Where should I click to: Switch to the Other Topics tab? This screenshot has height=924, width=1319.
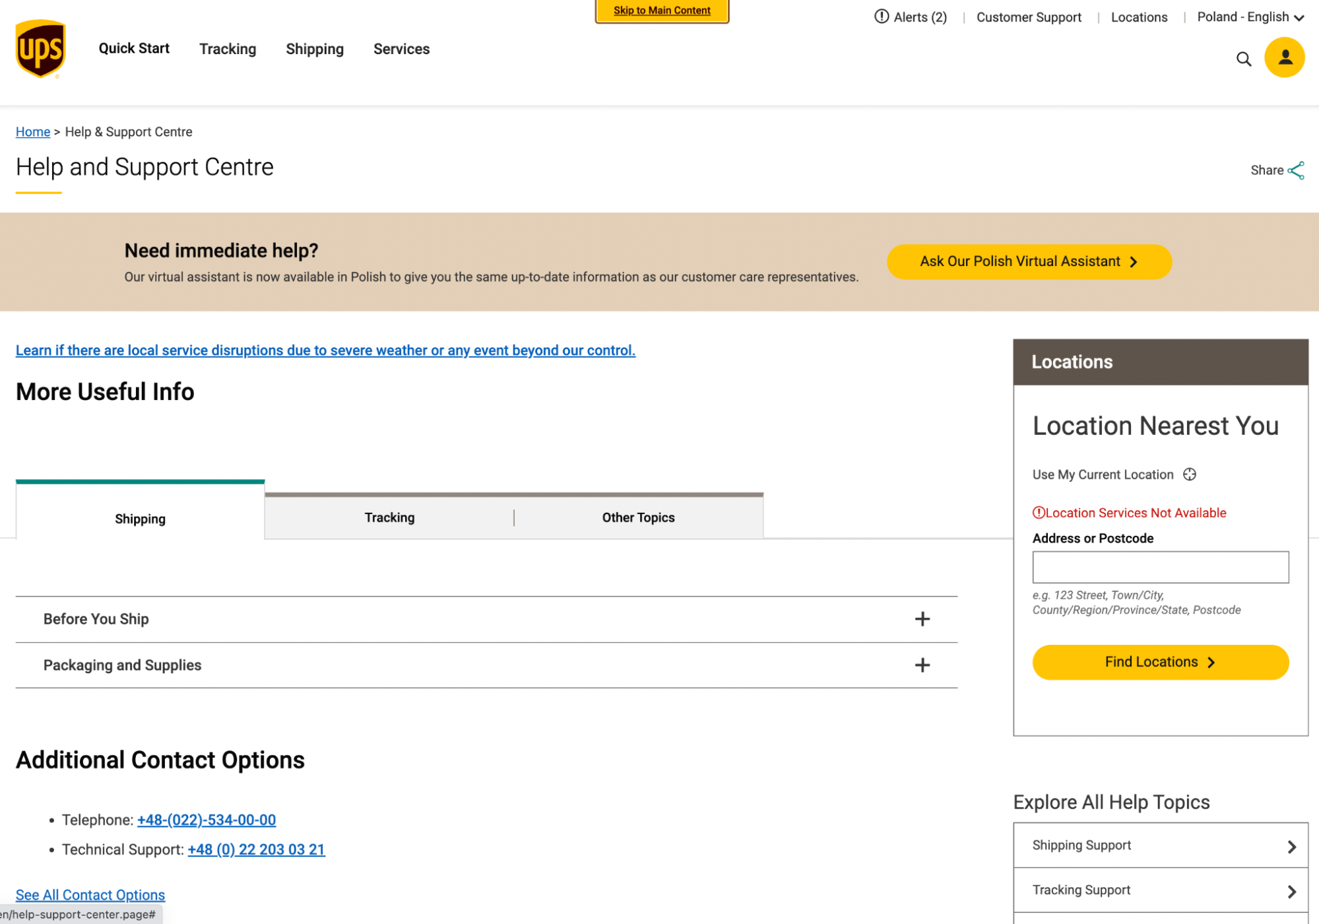pyautogui.click(x=638, y=517)
